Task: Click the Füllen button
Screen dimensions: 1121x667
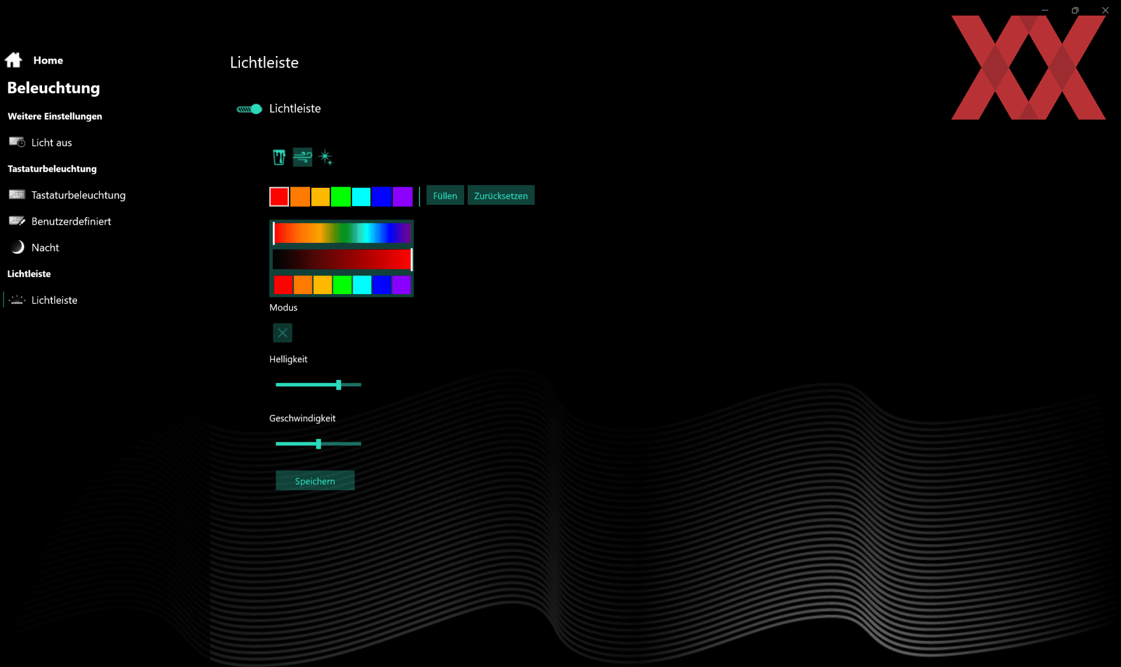Action: click(445, 195)
